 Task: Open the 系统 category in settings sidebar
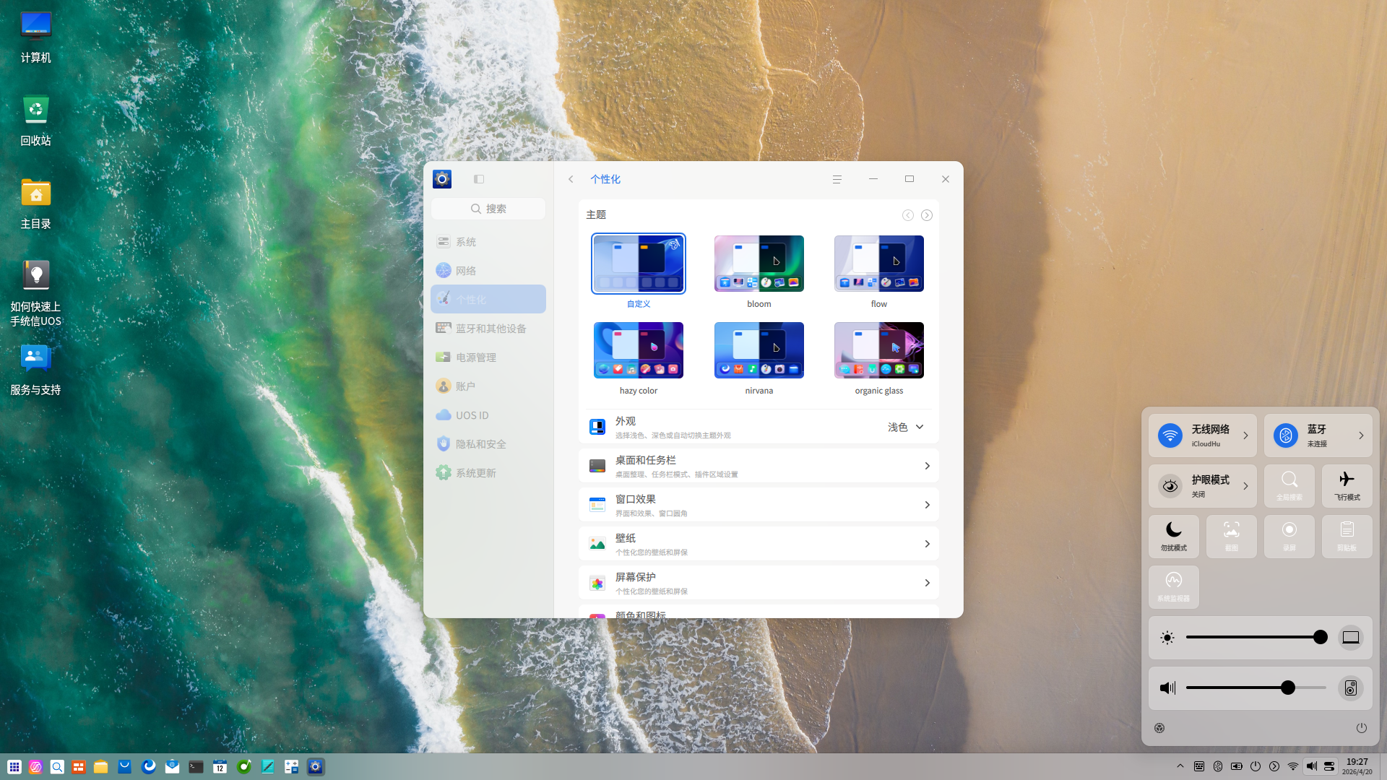click(x=488, y=241)
